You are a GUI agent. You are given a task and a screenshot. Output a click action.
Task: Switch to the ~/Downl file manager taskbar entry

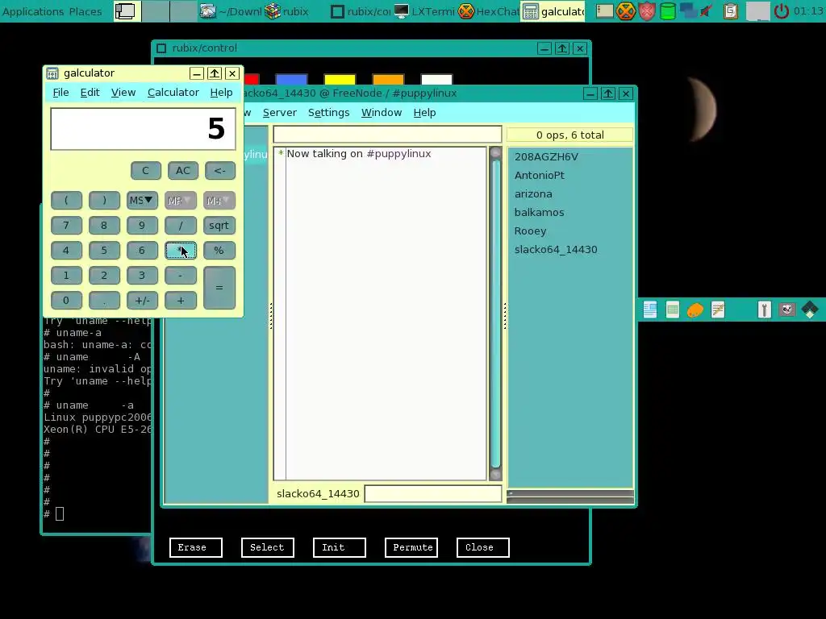[230, 11]
